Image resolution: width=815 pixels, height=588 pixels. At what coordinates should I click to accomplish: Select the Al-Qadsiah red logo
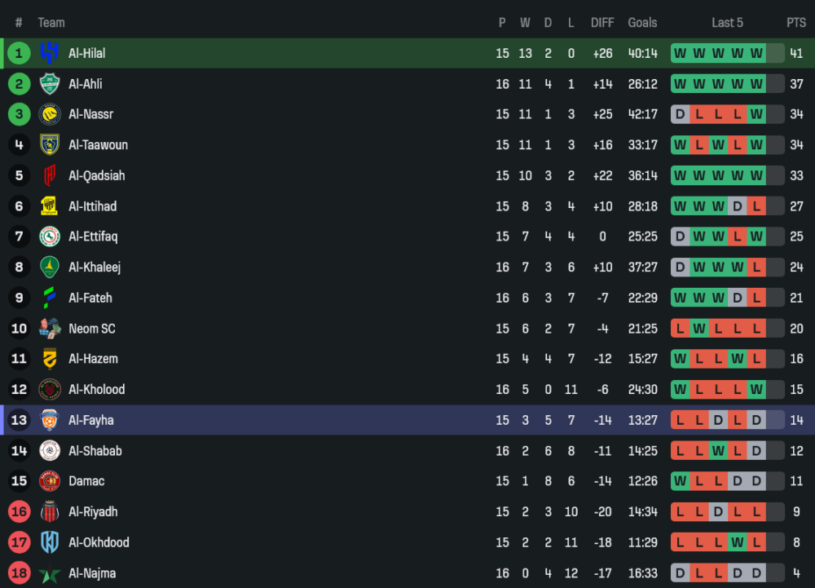[50, 175]
